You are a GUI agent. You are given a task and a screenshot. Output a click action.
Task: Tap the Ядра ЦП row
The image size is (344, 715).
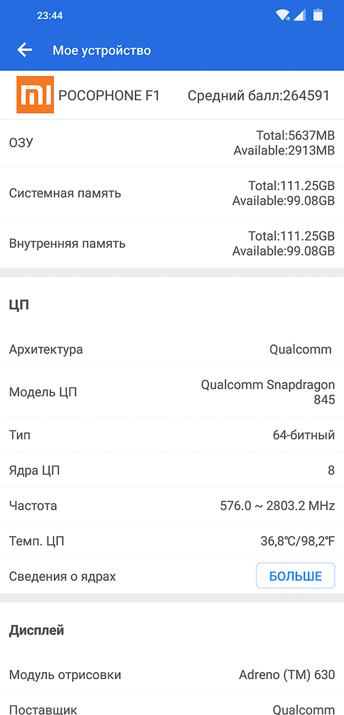click(172, 470)
